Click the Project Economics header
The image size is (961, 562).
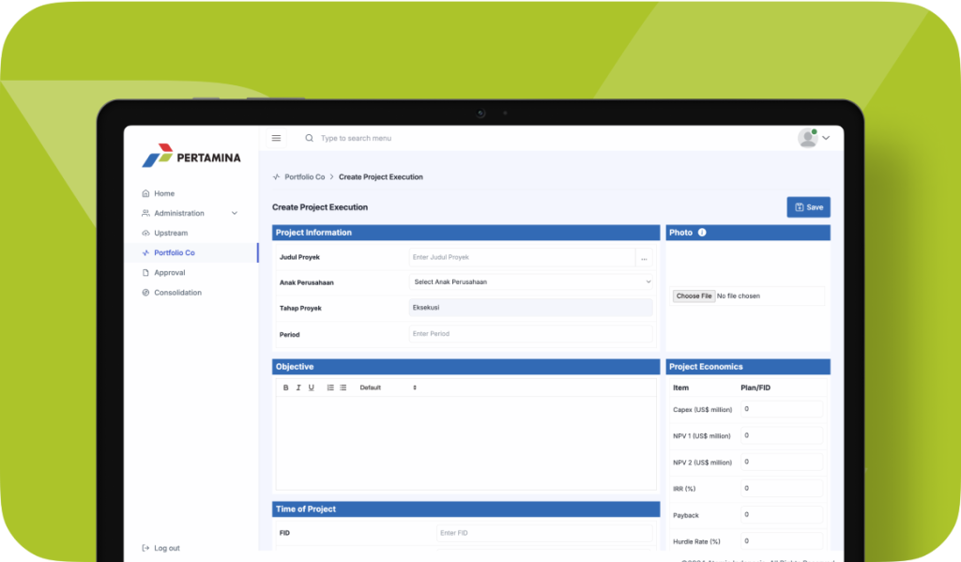point(748,367)
